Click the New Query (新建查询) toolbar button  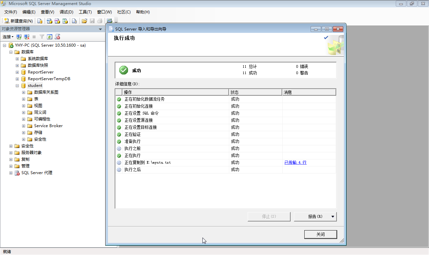click(x=19, y=21)
